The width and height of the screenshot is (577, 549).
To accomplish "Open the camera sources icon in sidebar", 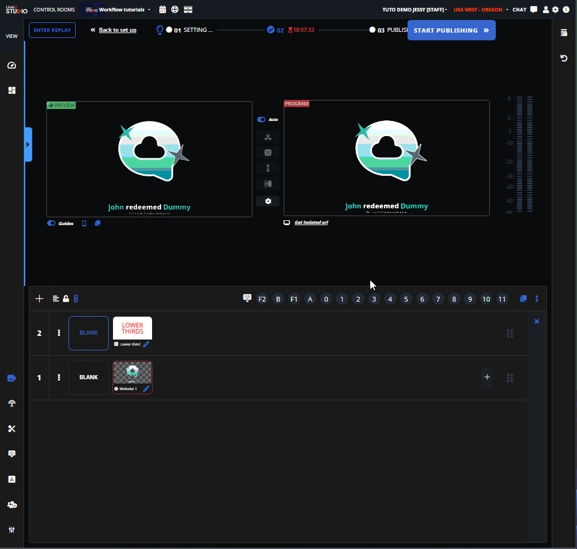I will coord(12,378).
